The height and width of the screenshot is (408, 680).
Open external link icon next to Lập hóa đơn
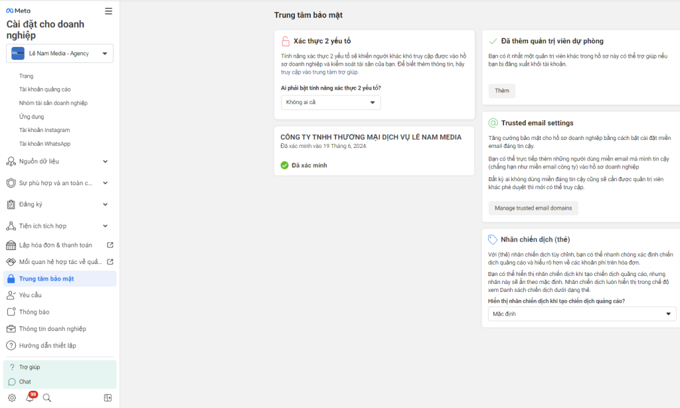coord(110,245)
